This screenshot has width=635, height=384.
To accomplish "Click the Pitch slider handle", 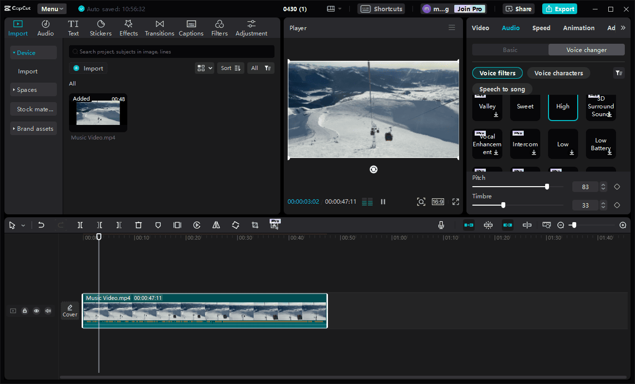I will [547, 187].
